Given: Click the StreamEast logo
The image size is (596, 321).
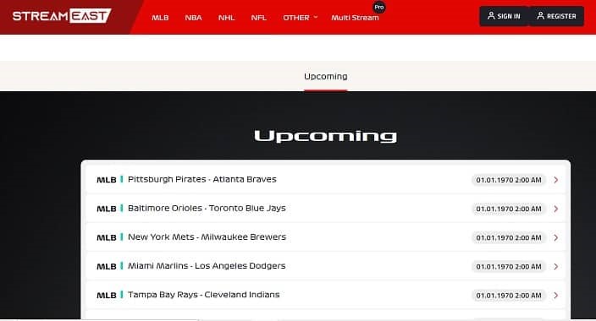Looking at the screenshot, I should coord(62,16).
